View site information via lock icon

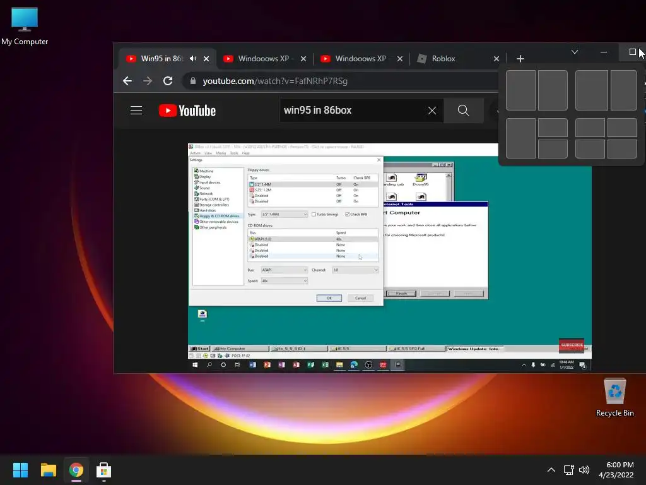click(193, 81)
